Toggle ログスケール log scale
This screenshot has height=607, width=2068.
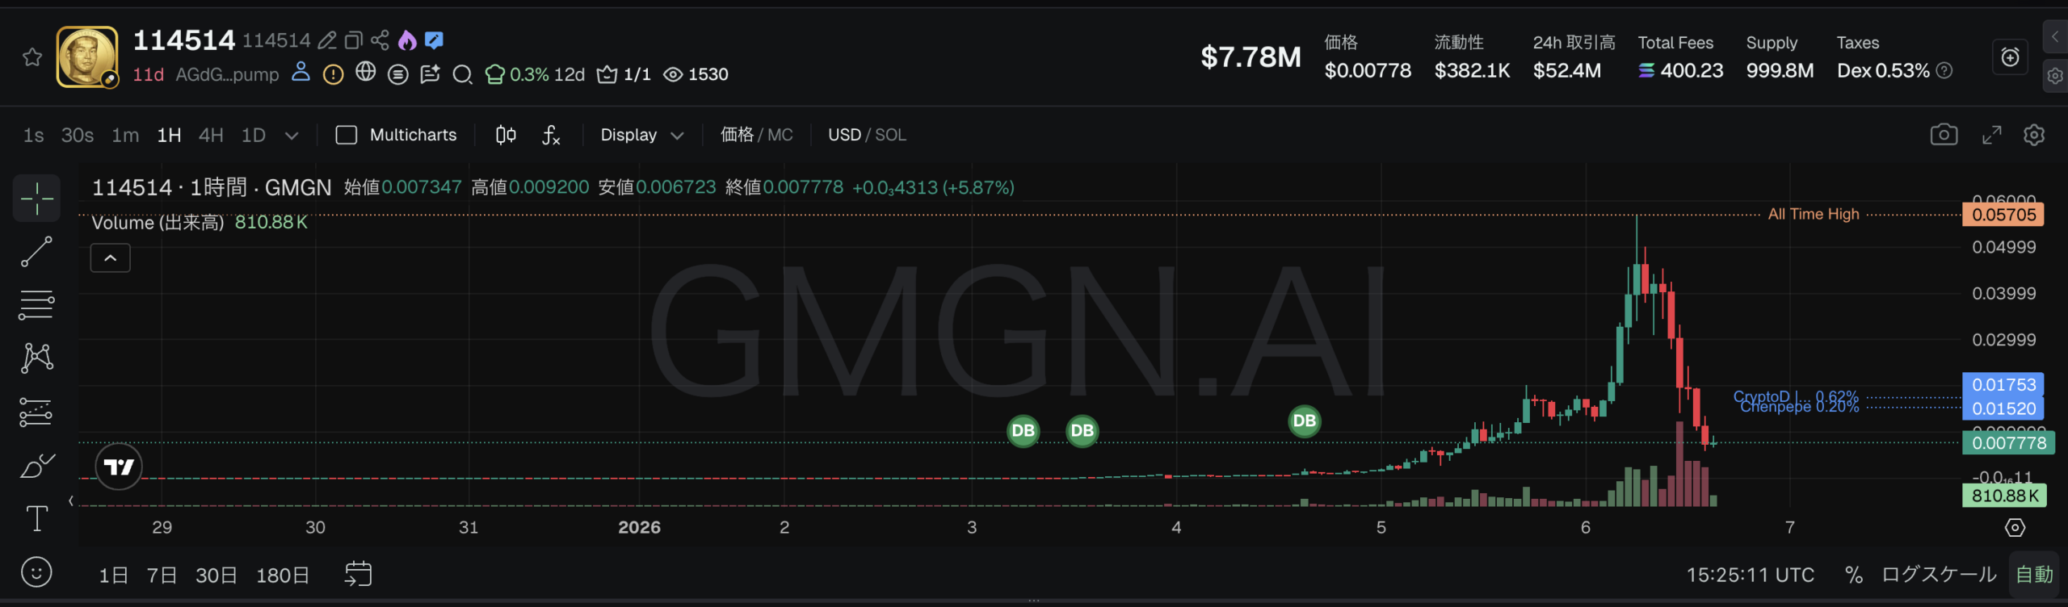click(x=1939, y=575)
